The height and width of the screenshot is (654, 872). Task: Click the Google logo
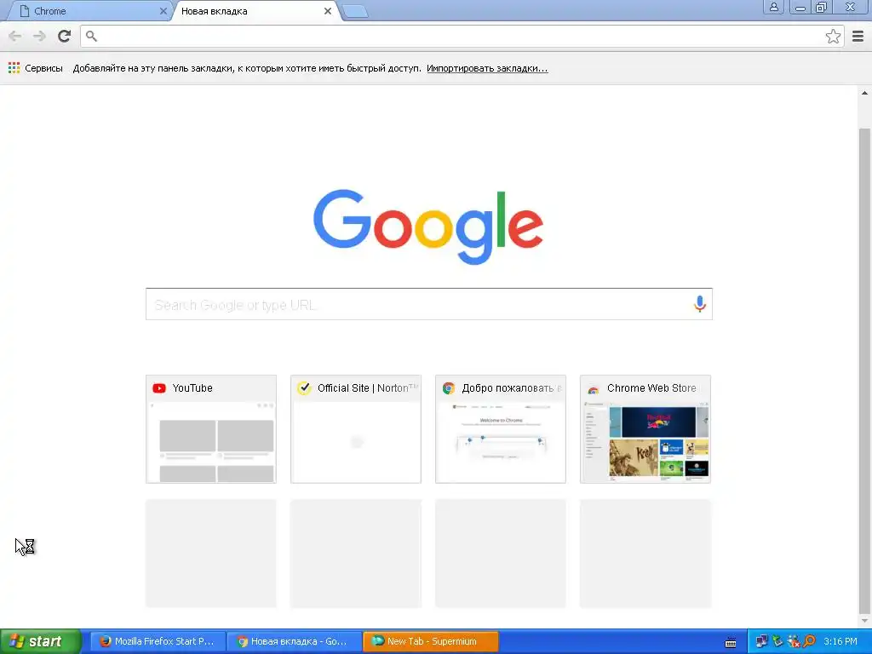click(428, 227)
